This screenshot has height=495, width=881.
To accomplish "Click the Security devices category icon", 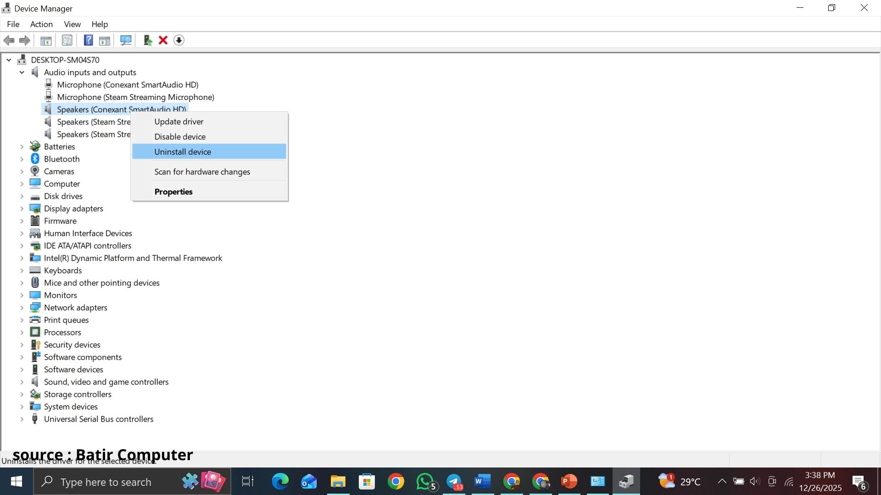I will tap(35, 344).
